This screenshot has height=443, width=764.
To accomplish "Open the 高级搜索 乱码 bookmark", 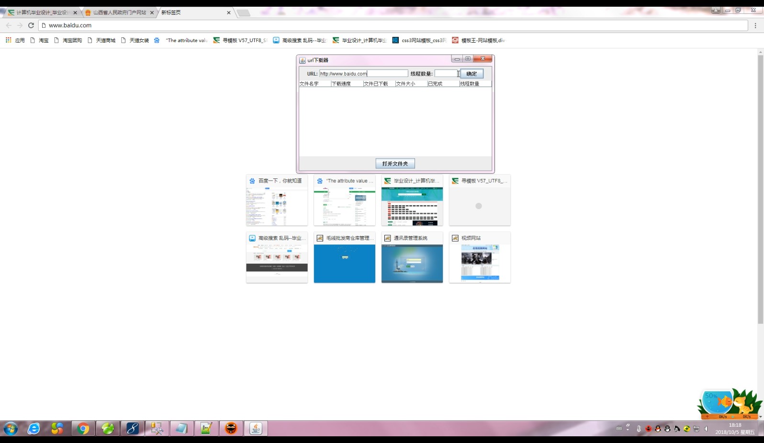I will click(300, 40).
